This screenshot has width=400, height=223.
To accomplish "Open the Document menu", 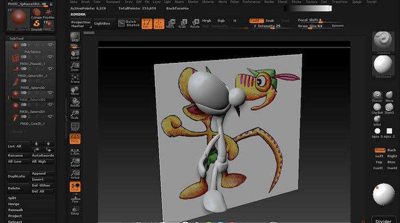I will [113, 2].
